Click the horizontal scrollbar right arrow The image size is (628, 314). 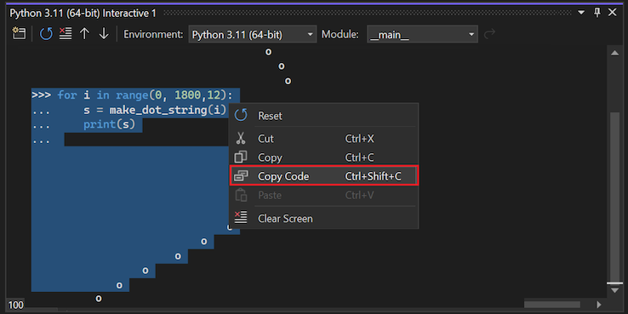tap(599, 305)
